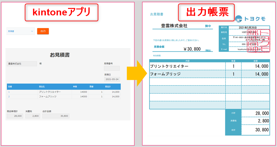The width and height of the screenshot is (277, 147).
Task: Open record link 1 in 型番 column
Action: pos(9,92)
